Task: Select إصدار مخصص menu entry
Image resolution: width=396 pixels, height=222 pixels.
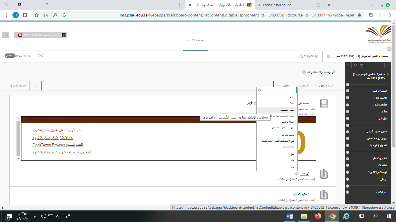Action: (287, 110)
